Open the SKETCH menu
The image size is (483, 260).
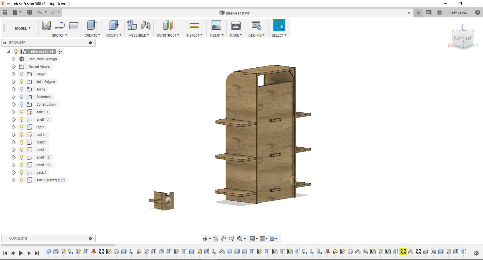point(60,35)
